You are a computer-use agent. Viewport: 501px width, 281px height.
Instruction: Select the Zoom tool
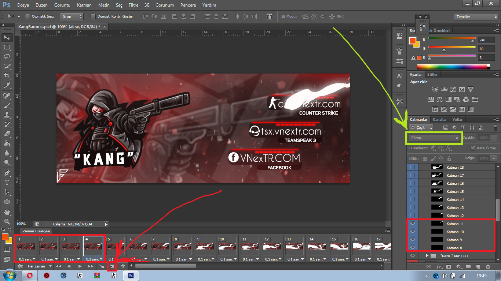pos(7,221)
